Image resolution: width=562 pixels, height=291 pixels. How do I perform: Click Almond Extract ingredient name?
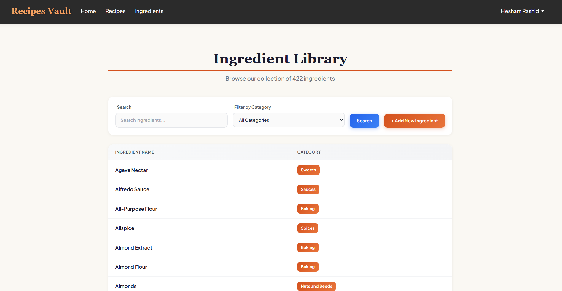click(133, 248)
